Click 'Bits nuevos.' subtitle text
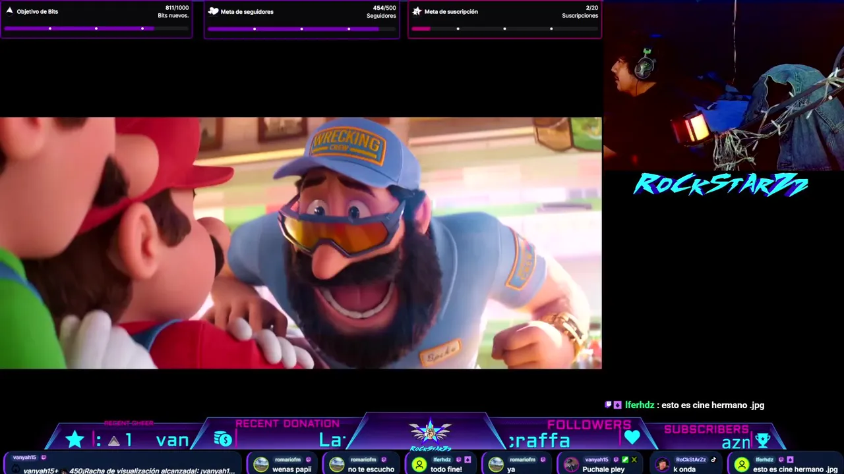 point(173,16)
